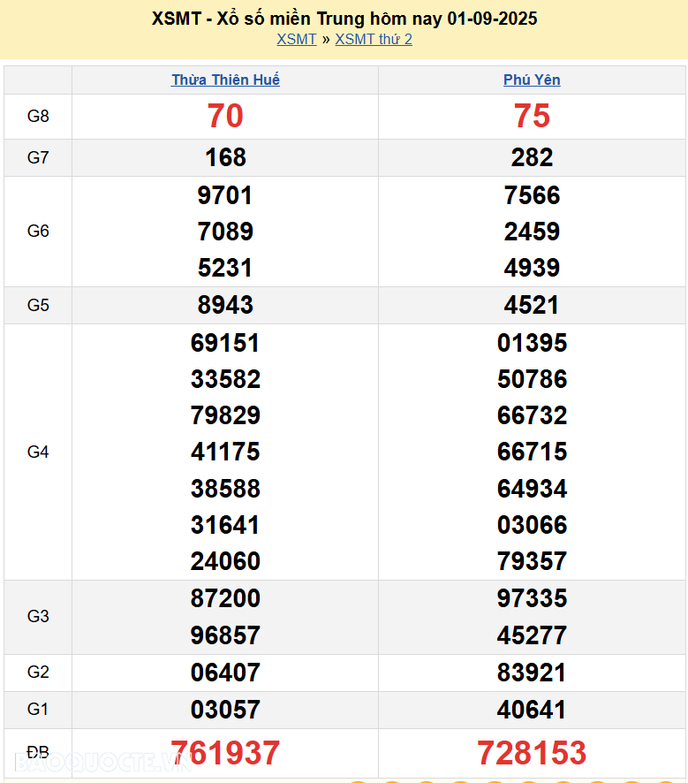
Task: Click the page title XSMT heading
Action: 344,19
